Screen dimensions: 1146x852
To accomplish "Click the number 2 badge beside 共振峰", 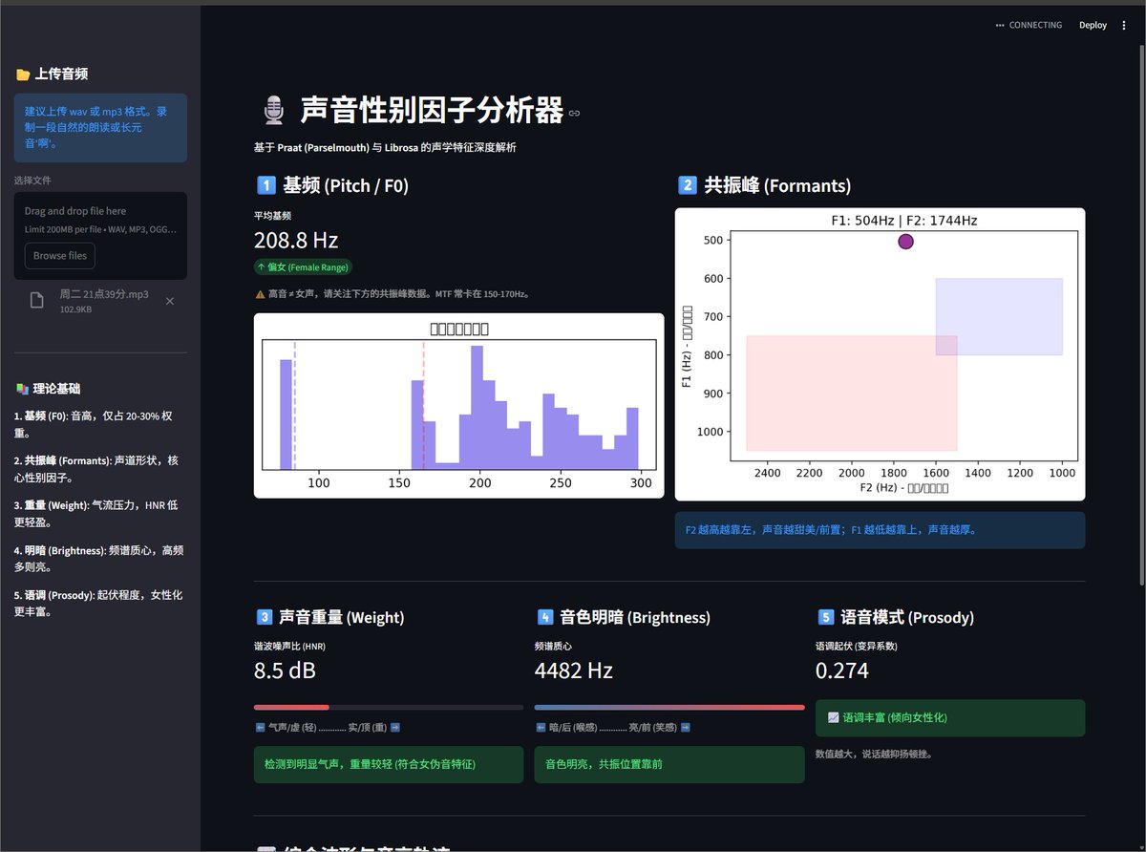I will 687,185.
